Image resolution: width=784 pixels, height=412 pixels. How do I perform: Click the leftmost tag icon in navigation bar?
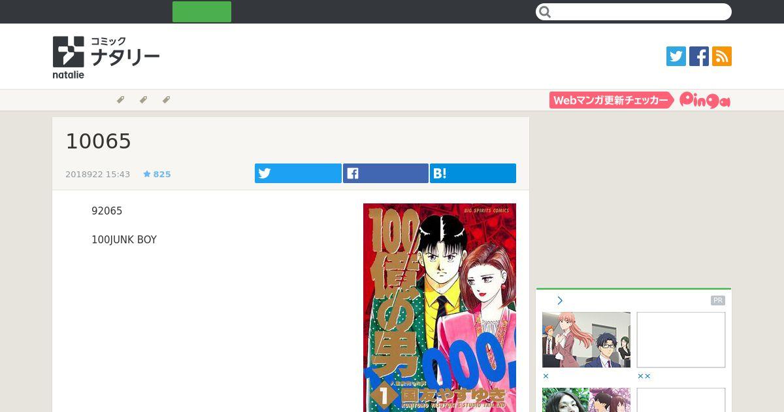120,100
